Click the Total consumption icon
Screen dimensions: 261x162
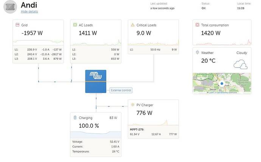click(x=197, y=25)
